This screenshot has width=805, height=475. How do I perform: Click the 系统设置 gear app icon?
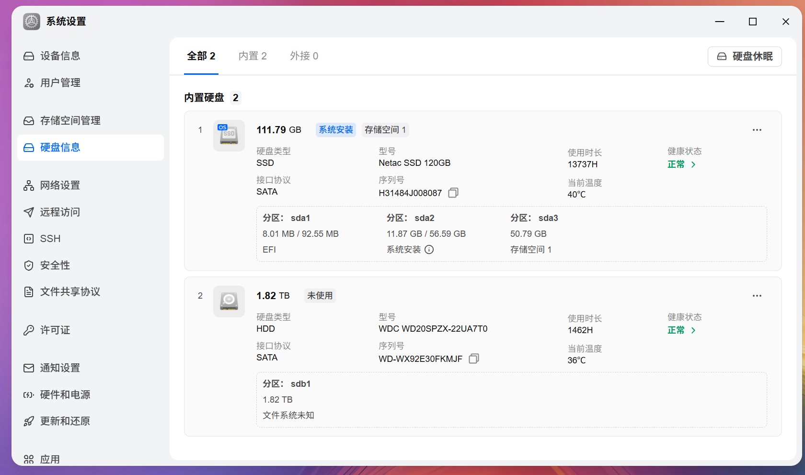coord(32,22)
